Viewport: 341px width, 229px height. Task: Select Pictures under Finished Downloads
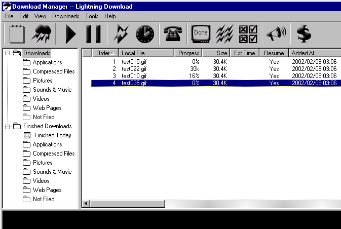pos(43,163)
